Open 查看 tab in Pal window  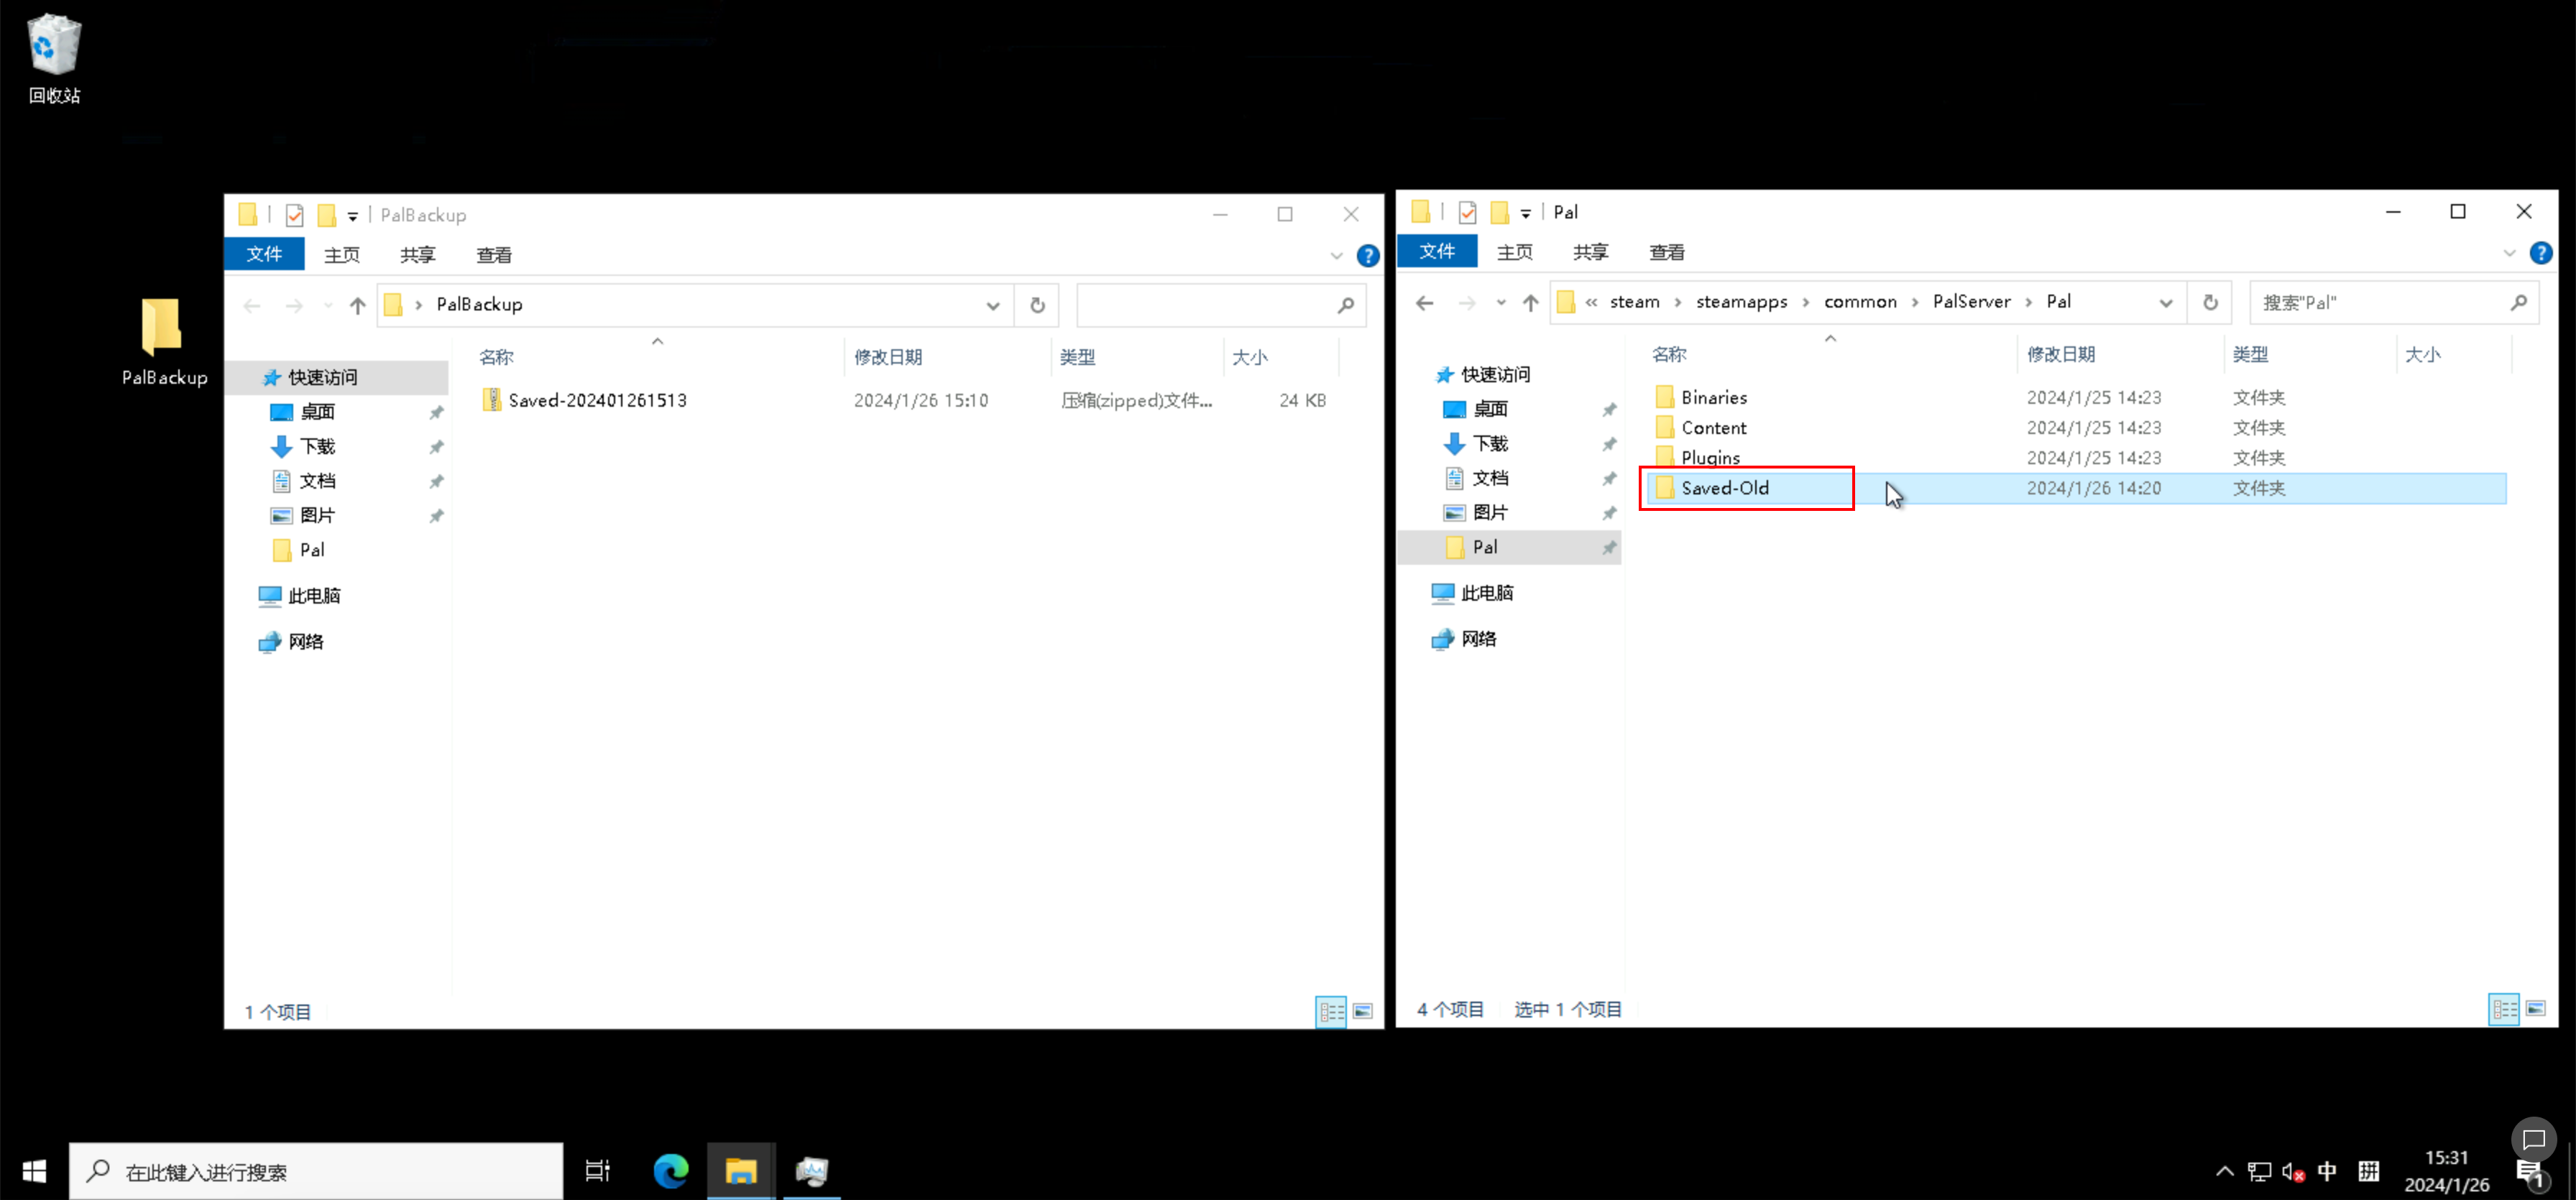coord(1666,252)
